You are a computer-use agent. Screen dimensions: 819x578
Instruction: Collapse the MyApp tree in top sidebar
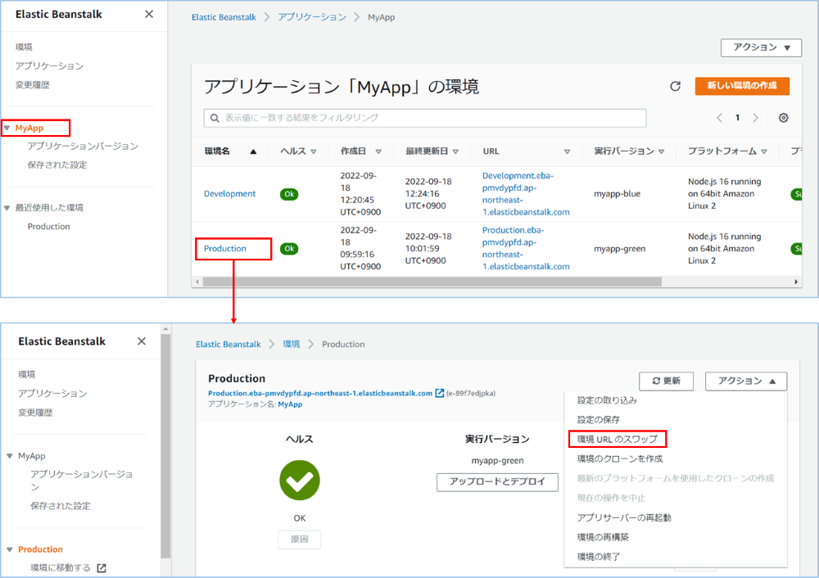7,128
